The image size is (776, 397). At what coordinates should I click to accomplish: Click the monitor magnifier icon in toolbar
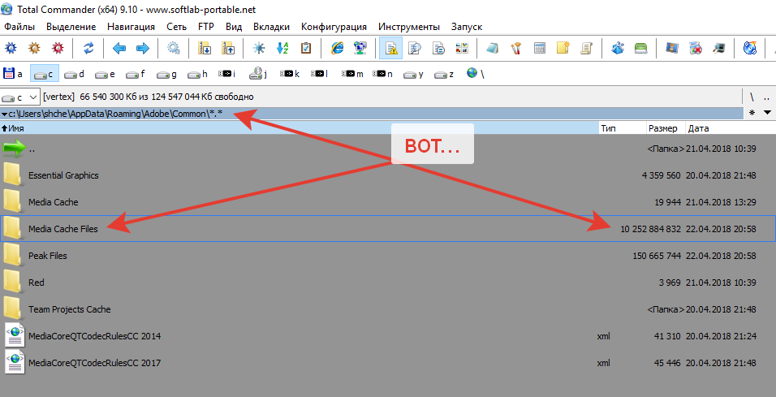(719, 48)
